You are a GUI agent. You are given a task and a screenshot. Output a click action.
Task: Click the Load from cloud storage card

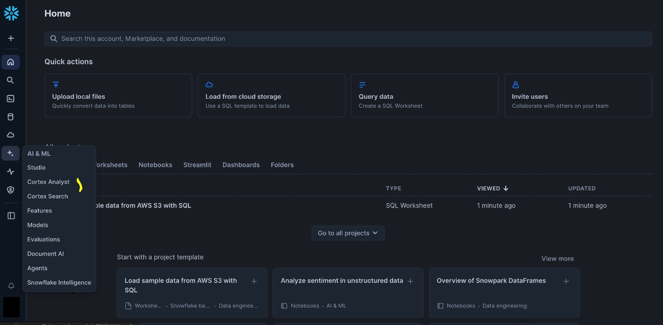(271, 95)
